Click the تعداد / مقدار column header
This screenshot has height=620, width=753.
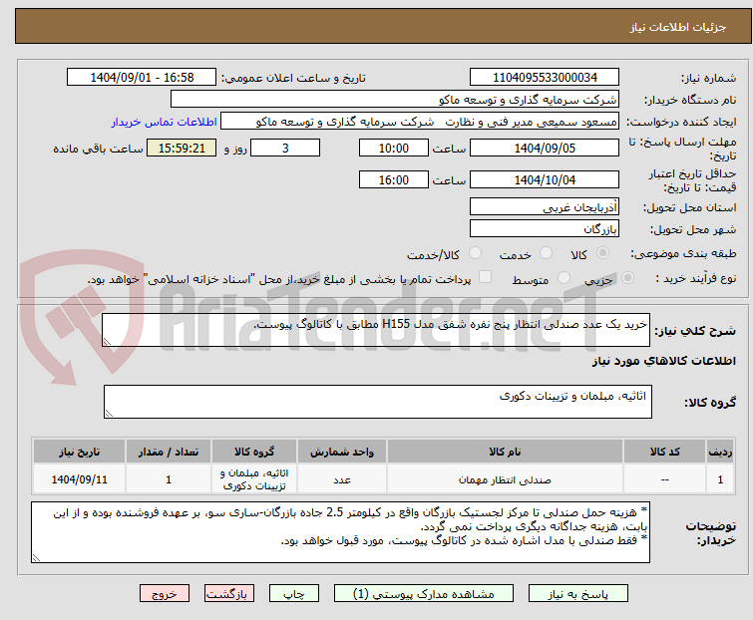169,452
